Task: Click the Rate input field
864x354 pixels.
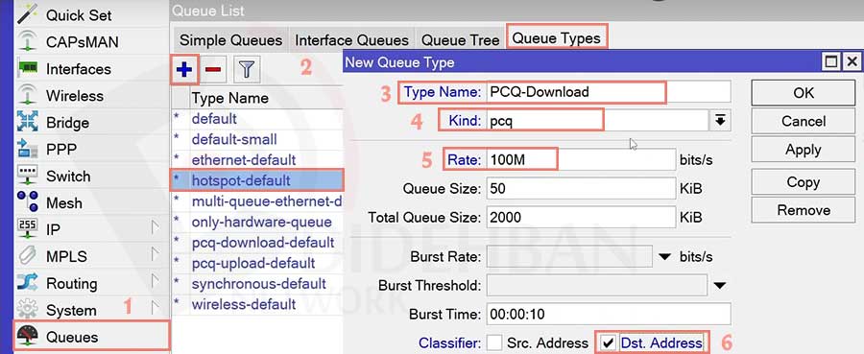Action: pos(581,159)
